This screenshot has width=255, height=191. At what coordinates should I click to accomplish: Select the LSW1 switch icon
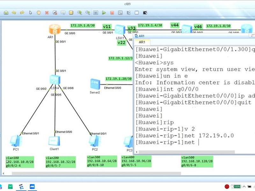point(120,30)
